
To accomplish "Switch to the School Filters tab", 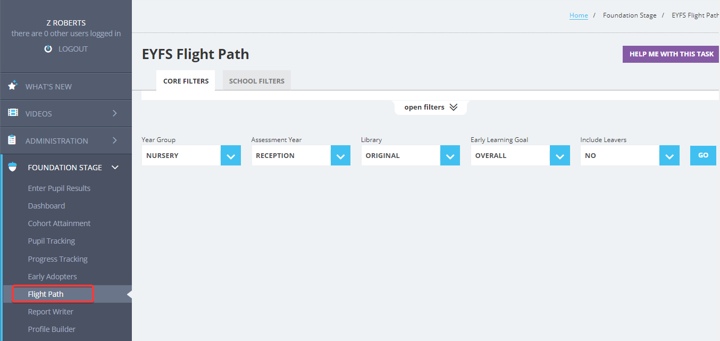I will click(x=257, y=81).
